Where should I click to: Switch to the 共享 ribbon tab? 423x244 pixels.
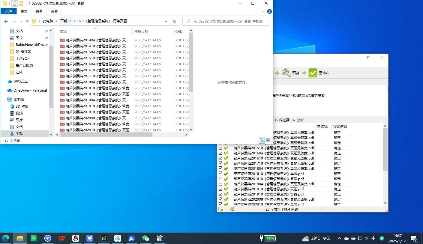(39, 11)
